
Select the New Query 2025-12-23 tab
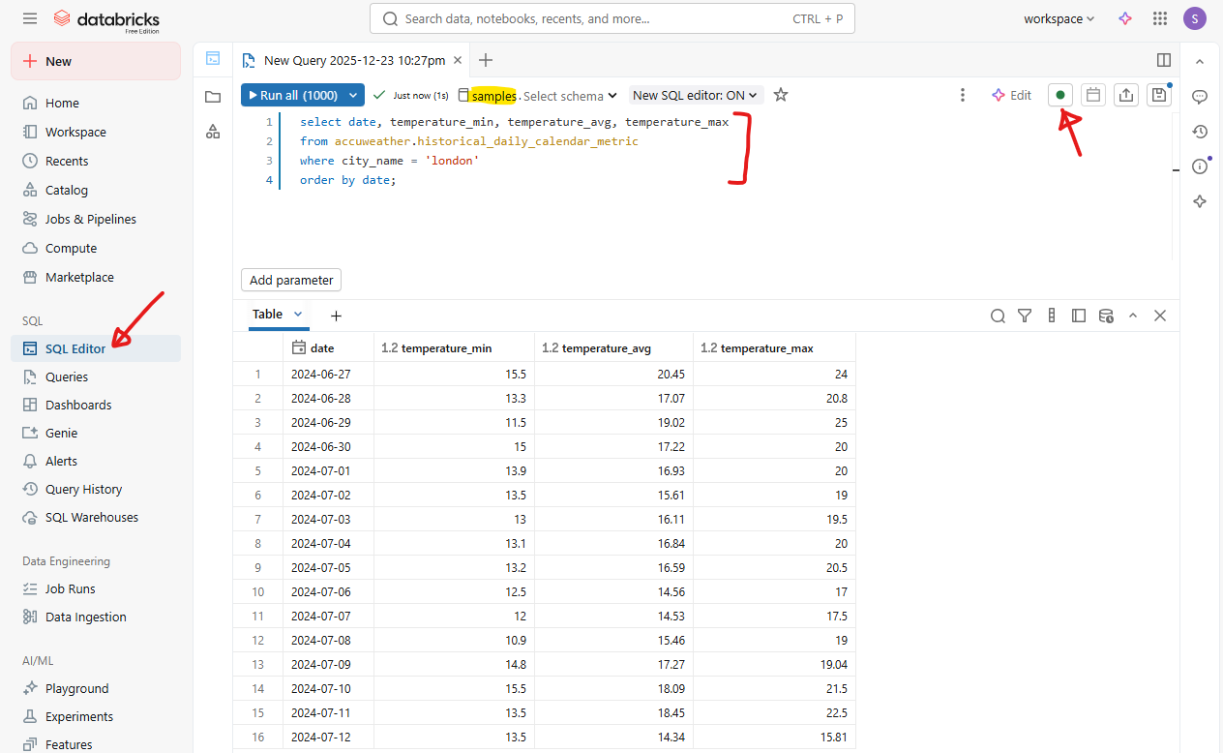[354, 60]
